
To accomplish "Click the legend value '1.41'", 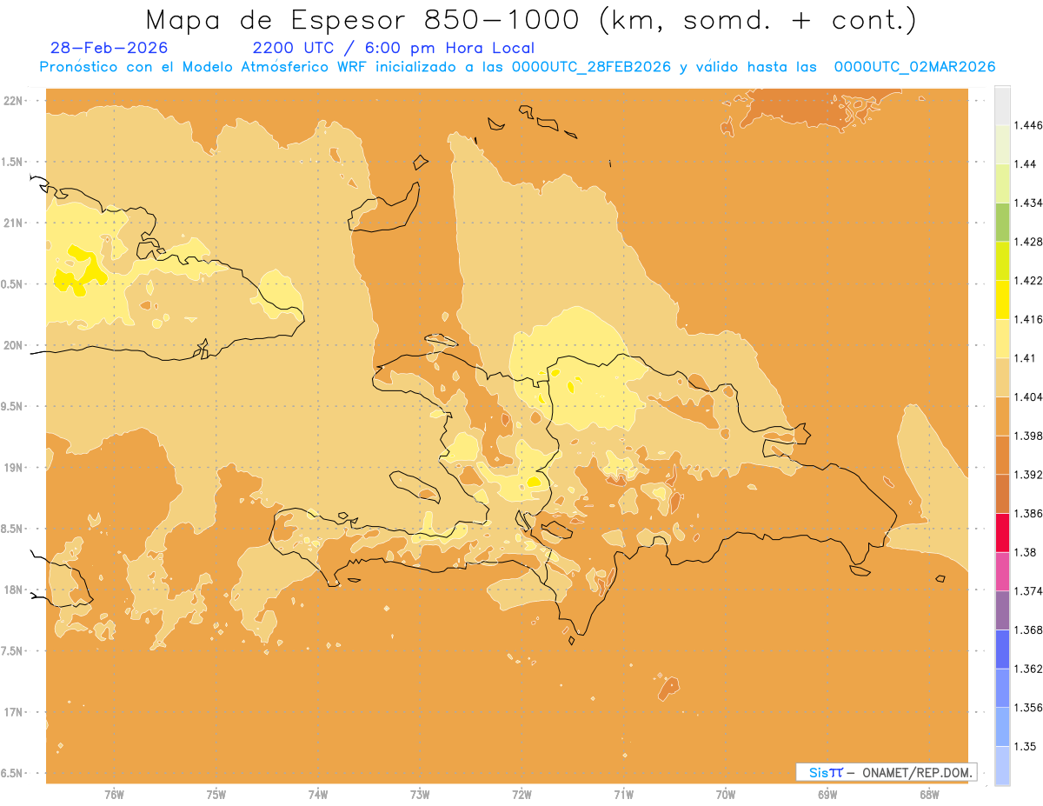I will click(1026, 358).
